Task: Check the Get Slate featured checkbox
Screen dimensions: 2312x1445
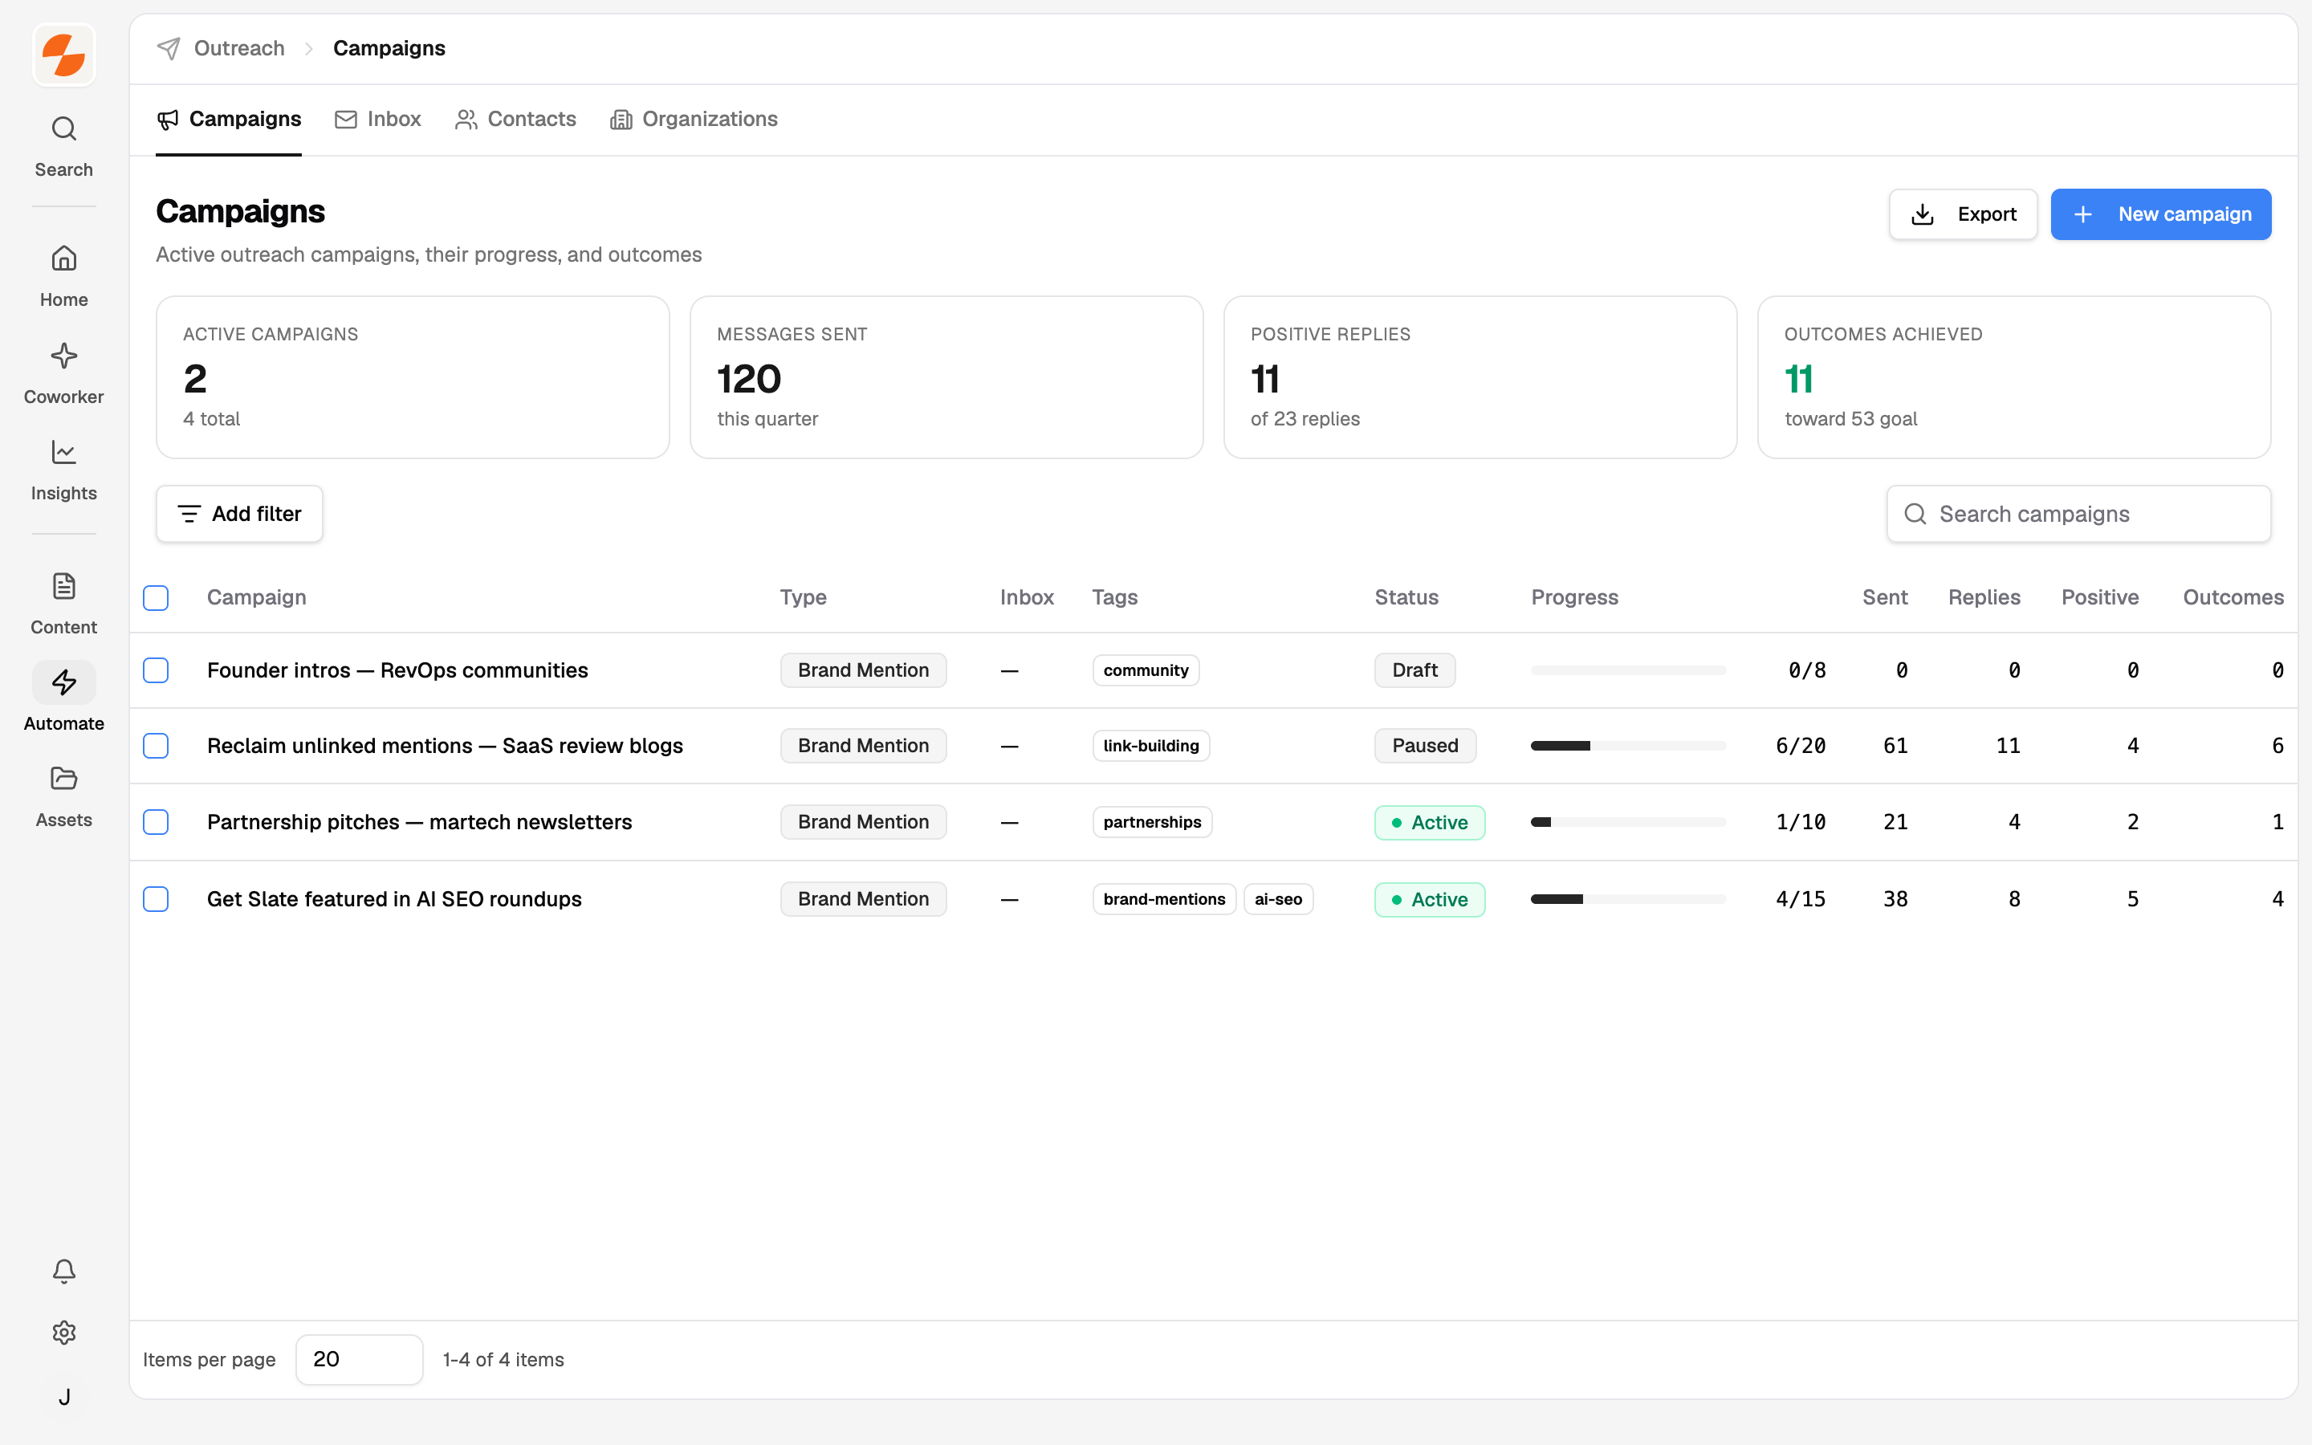Action: 156,899
